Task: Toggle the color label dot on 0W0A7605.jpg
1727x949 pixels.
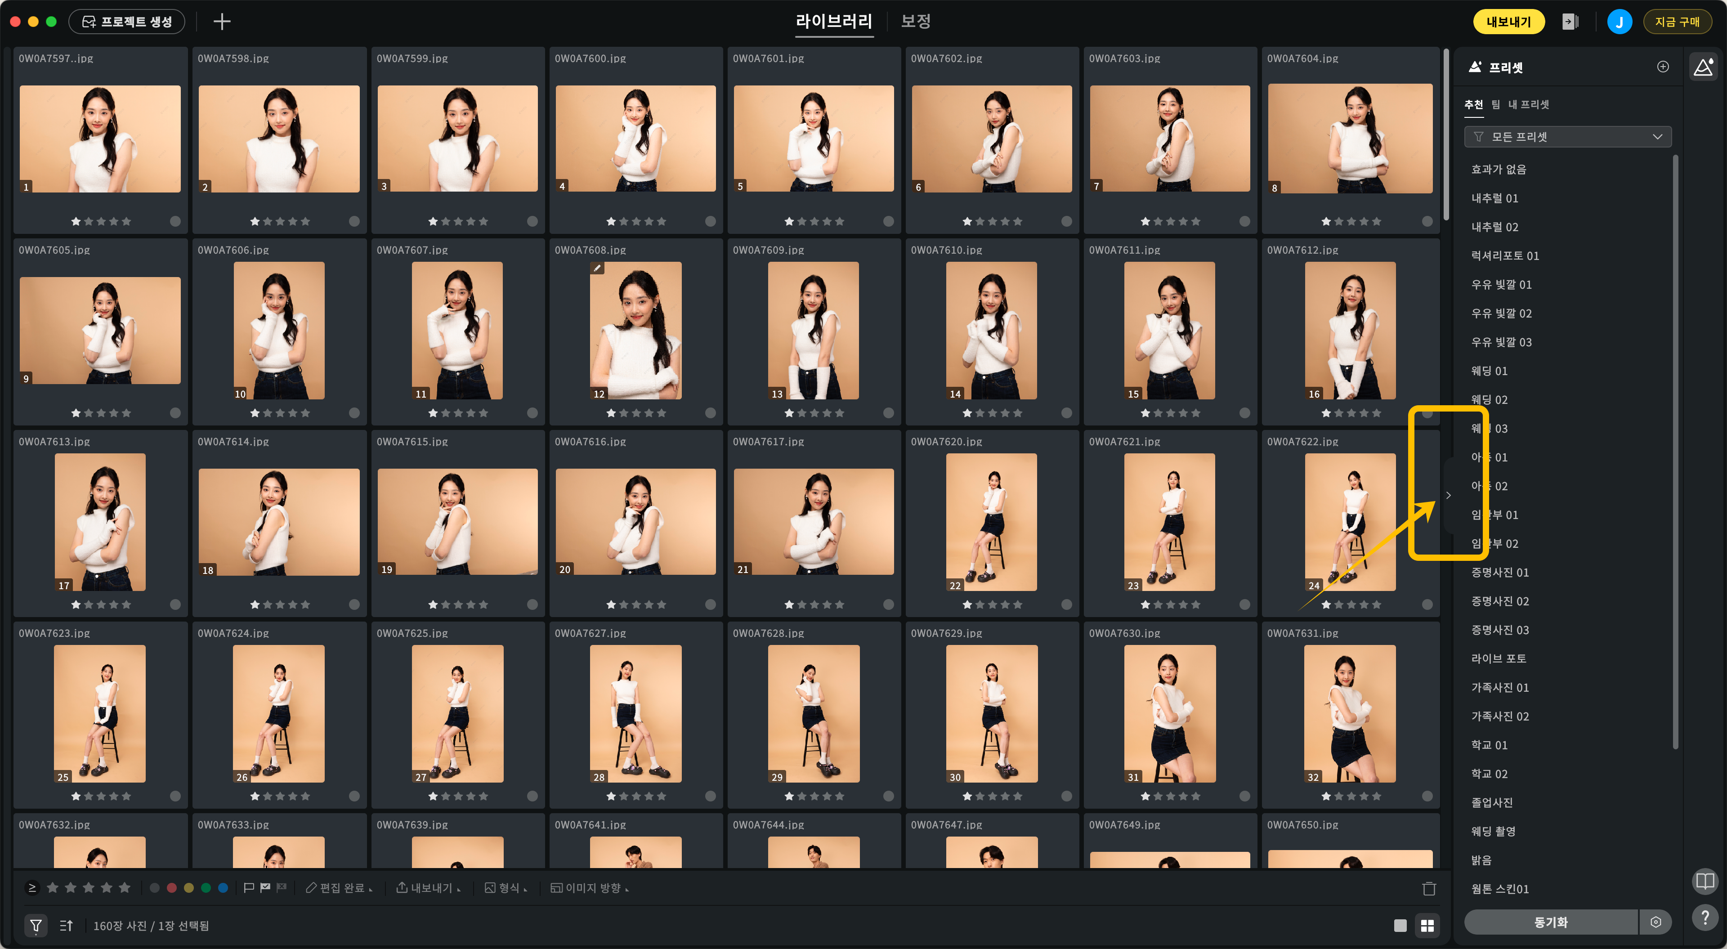Action: point(175,413)
